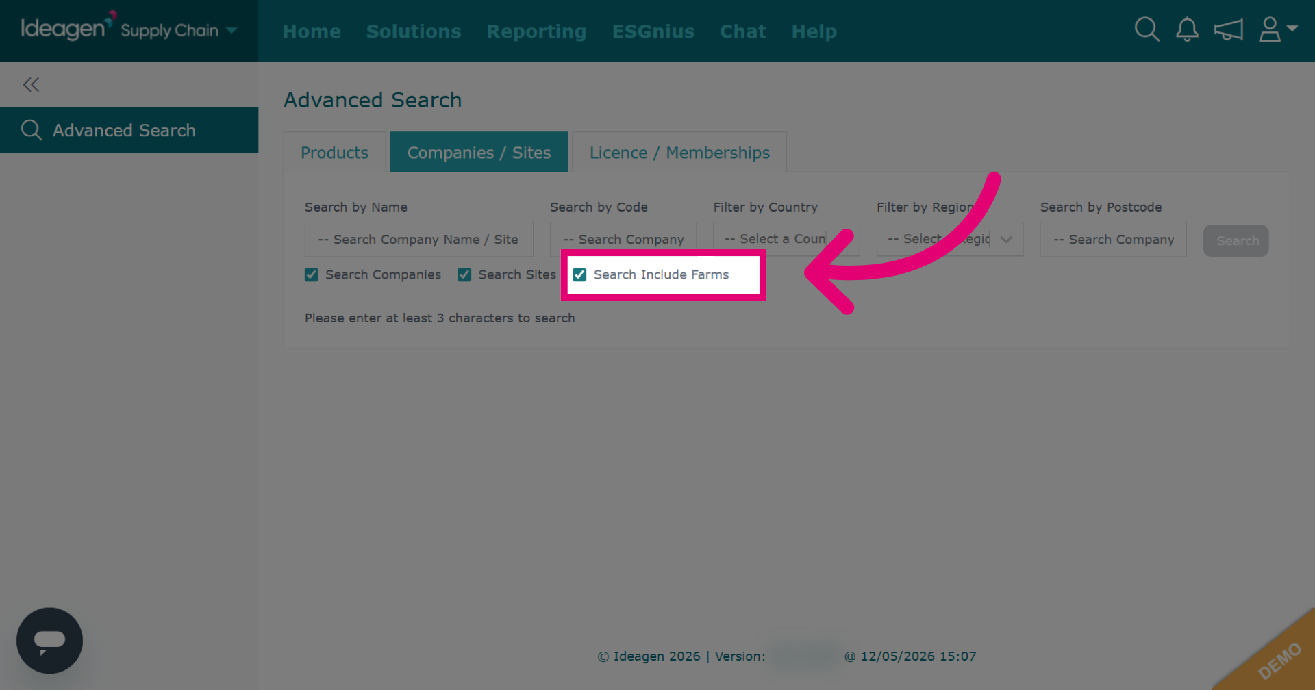Click 'Please enter at least 3 characters' text

click(440, 318)
